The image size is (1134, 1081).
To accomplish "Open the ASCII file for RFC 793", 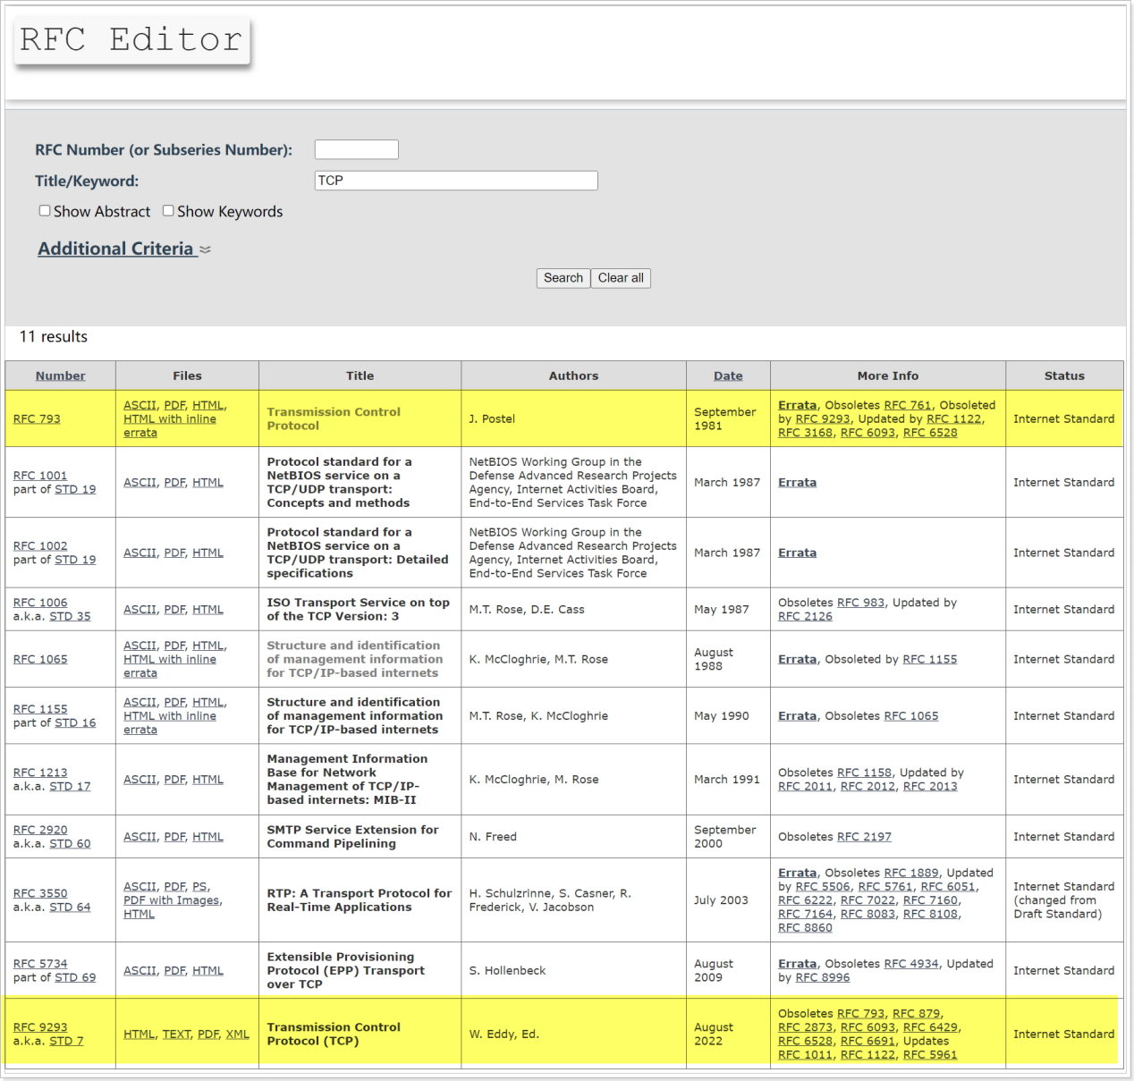I will click(x=140, y=405).
